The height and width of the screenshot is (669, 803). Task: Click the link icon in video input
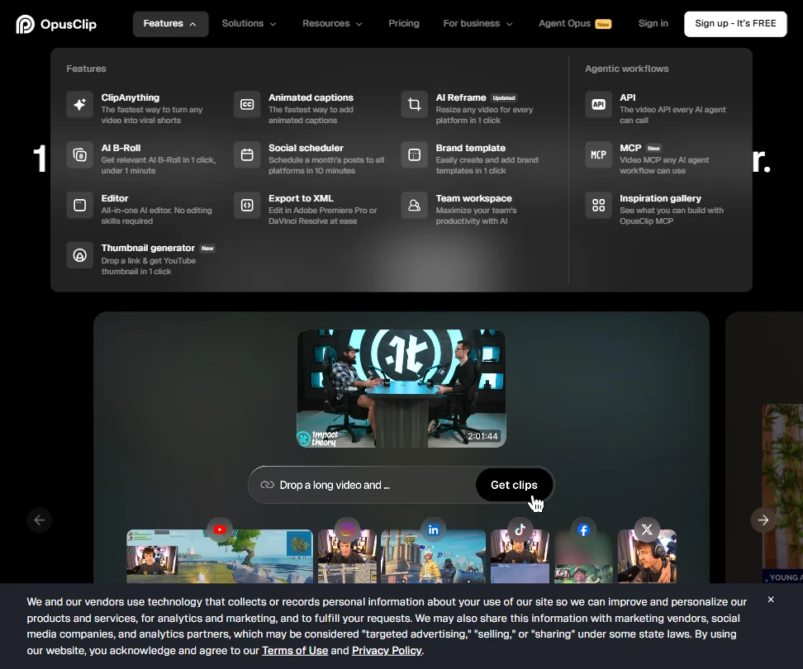point(268,485)
